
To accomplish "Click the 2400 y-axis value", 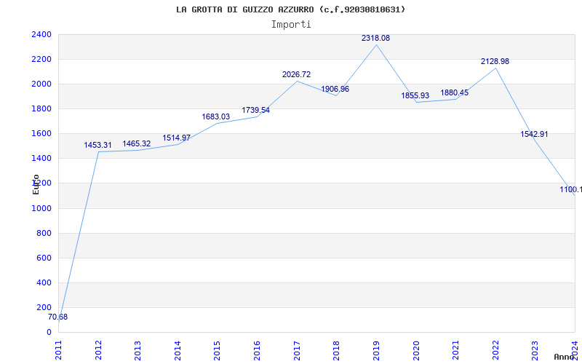I will point(41,34).
